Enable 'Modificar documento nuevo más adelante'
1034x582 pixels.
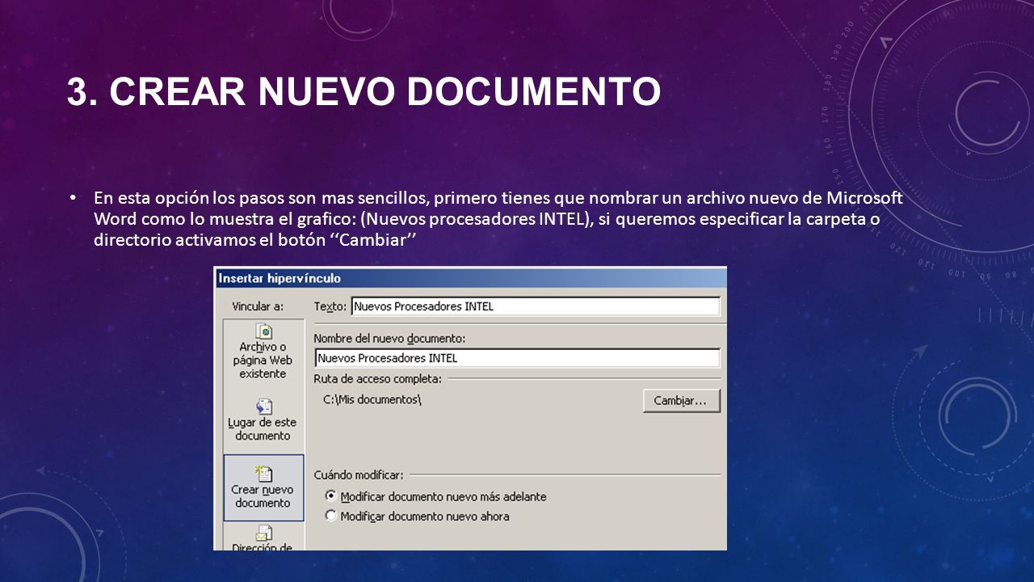click(330, 496)
